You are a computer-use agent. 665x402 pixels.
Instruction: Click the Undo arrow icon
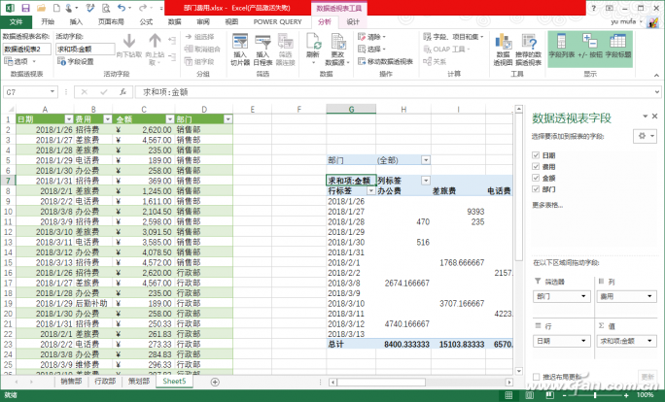[x=122, y=8]
